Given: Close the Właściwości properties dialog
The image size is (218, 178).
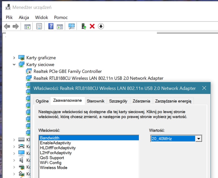Looking at the screenshot, I should [x=204, y=88].
